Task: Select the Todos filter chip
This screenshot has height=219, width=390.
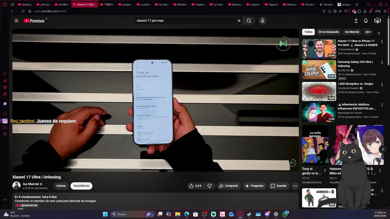Action: point(308,32)
